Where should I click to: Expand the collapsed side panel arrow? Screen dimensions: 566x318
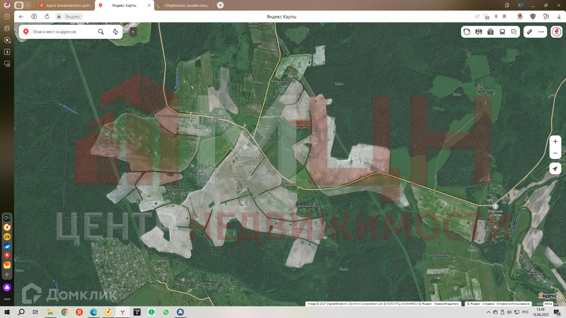tap(133, 32)
